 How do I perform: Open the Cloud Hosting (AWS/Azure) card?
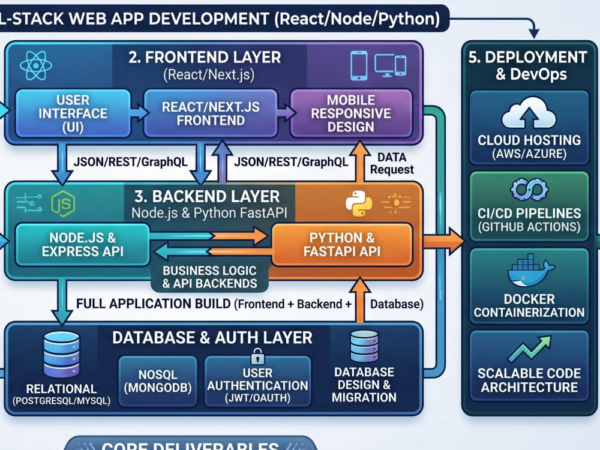click(x=529, y=128)
